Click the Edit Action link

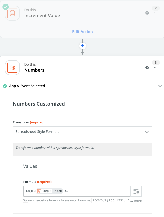pos(82,32)
